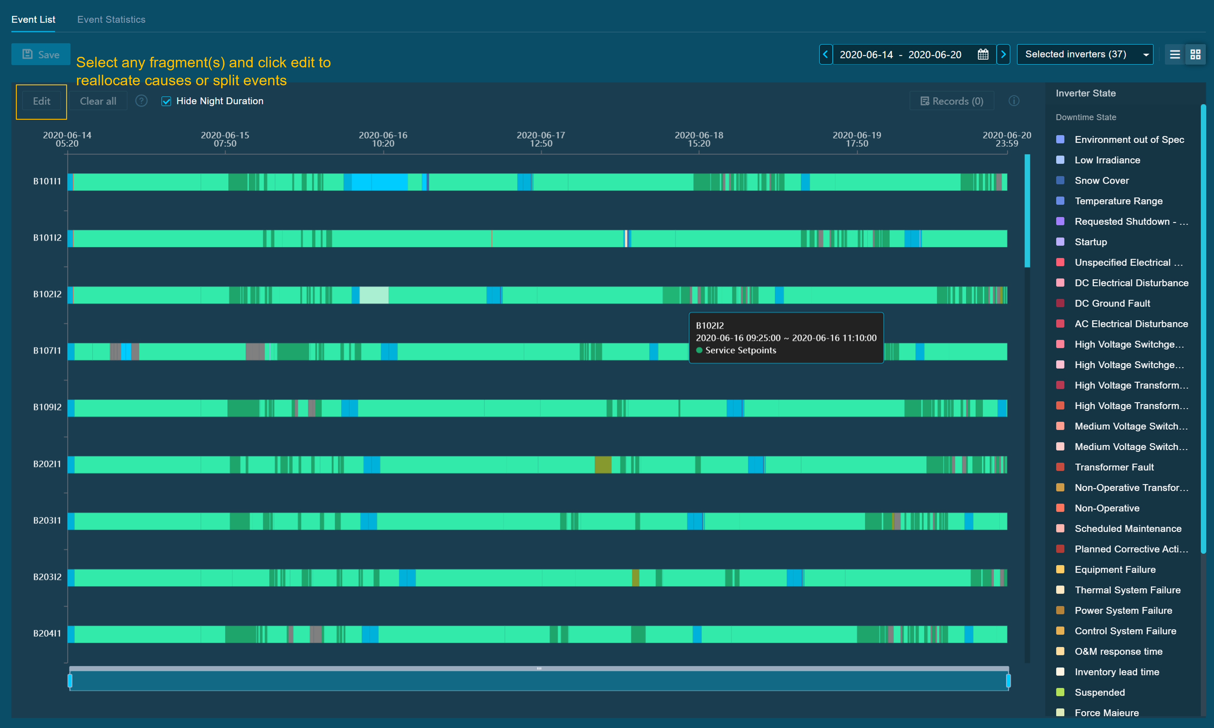Viewport: 1214px width, 728px height.
Task: Click the question mark help icon
Action: [x=141, y=101]
